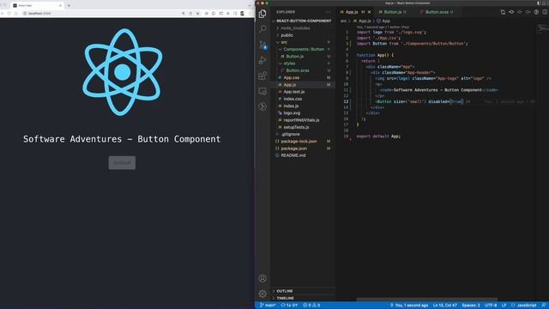549x309 pixels.
Task: Click the App breadcrumb symbol in editor
Action: [x=383, y=21]
